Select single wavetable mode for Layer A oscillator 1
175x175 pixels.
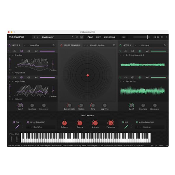point(15,51)
